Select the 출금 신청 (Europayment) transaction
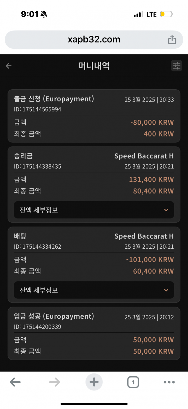Screen dimensions: 188x409 54,99
